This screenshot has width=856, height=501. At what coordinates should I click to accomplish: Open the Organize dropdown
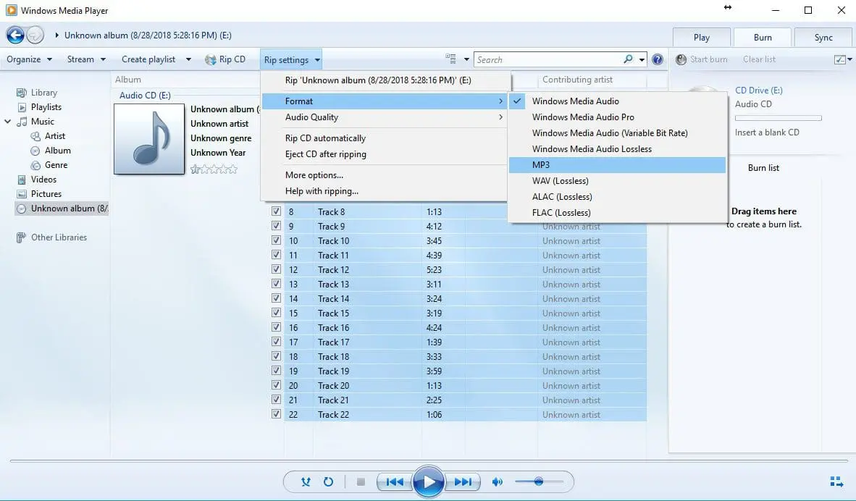point(29,59)
